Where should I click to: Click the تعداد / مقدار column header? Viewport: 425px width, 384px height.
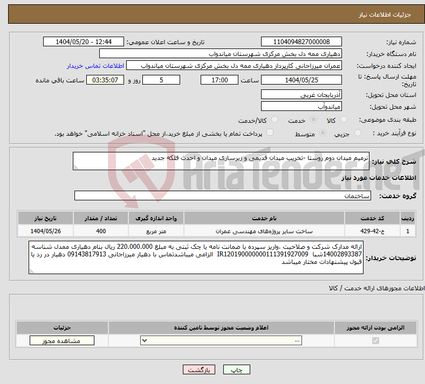pos(101,218)
